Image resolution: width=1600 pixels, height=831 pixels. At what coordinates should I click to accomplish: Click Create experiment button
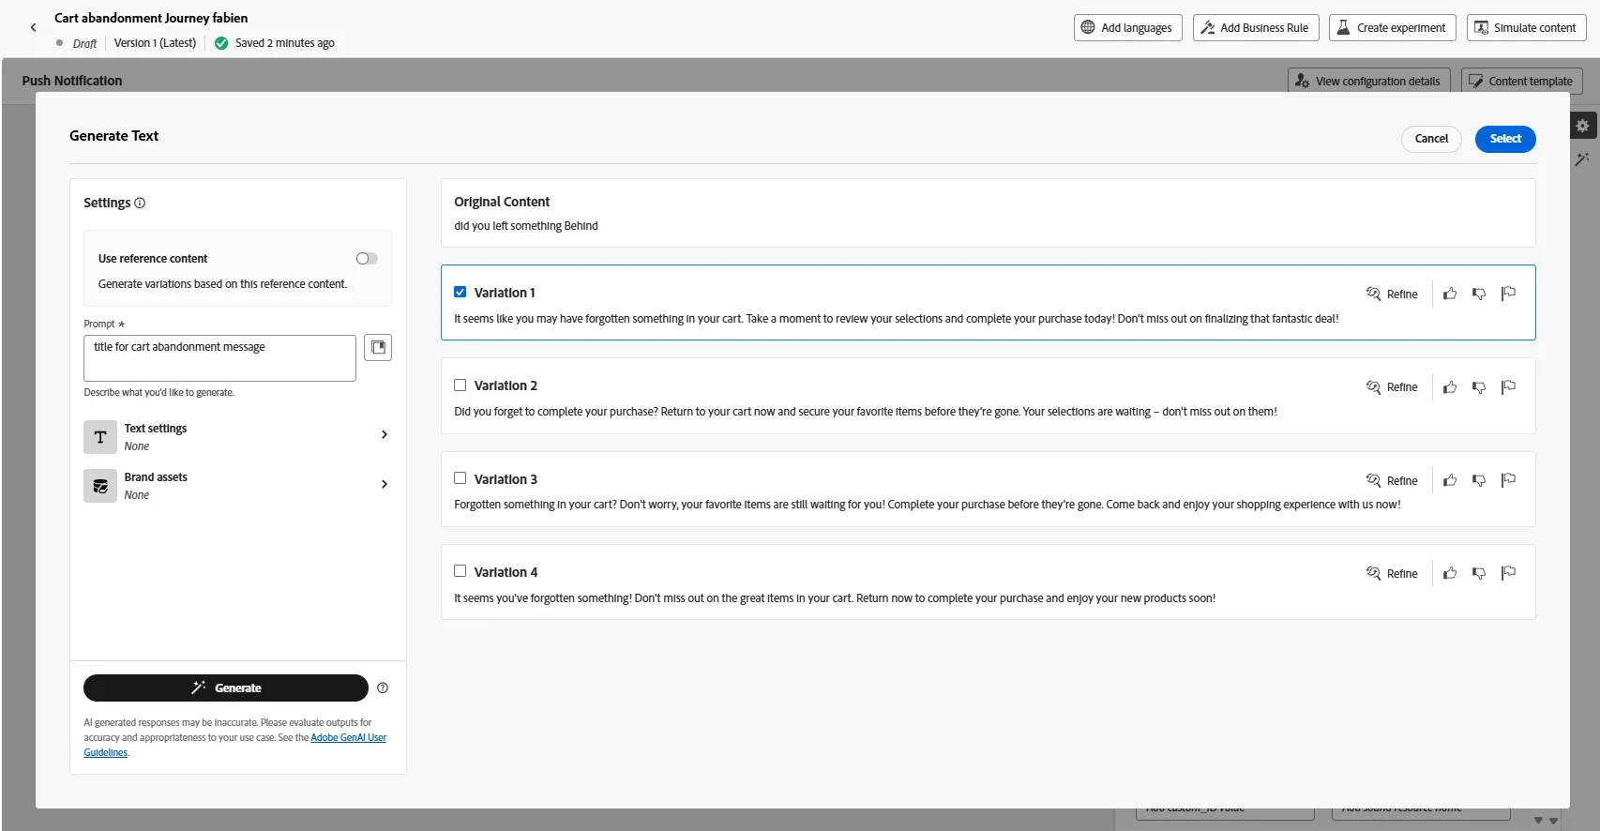point(1393,28)
